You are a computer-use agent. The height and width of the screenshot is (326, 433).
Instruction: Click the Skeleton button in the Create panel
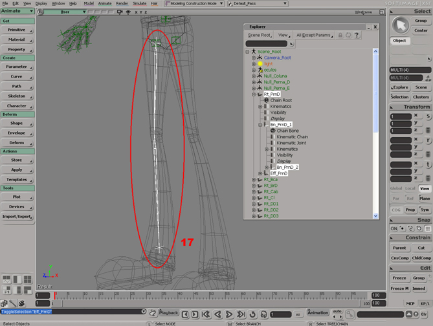(x=17, y=95)
